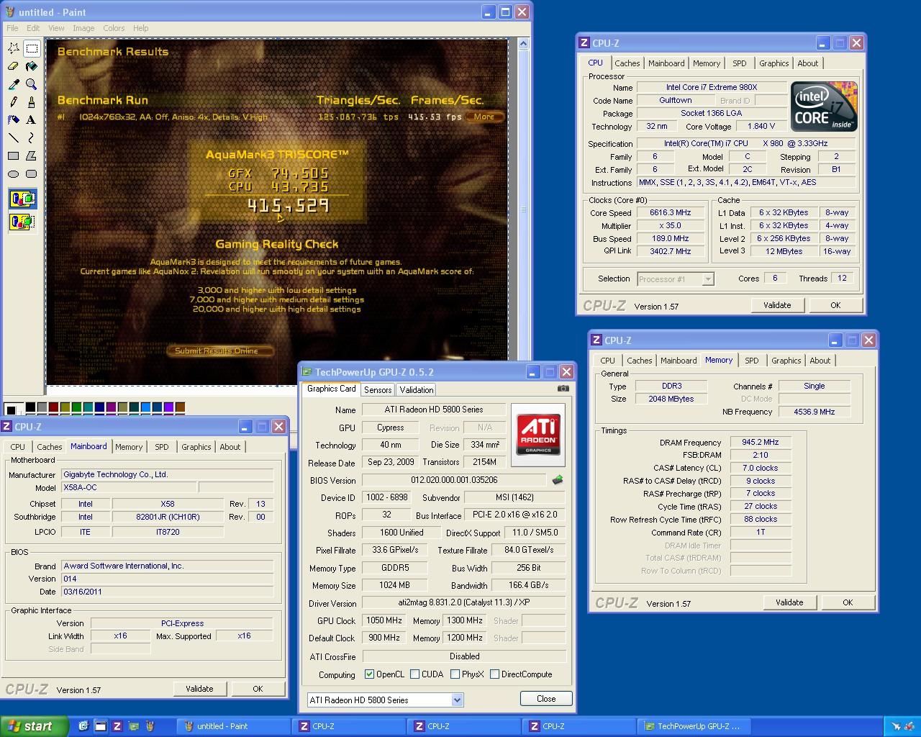The height and width of the screenshot is (737, 921).
Task: Pick the dark red color swatch in Paint
Action: point(53,408)
